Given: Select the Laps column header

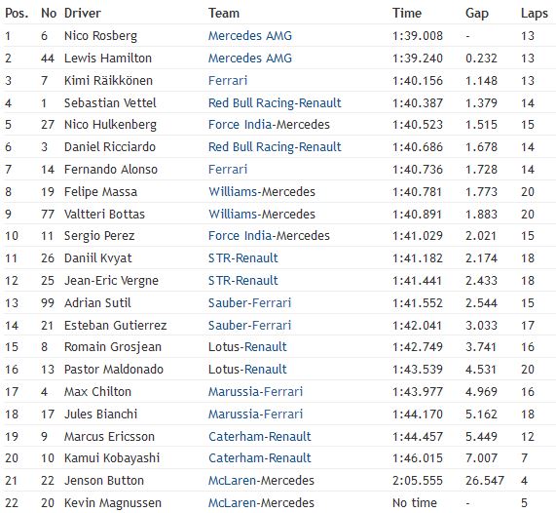Looking at the screenshot, I should point(535,14).
